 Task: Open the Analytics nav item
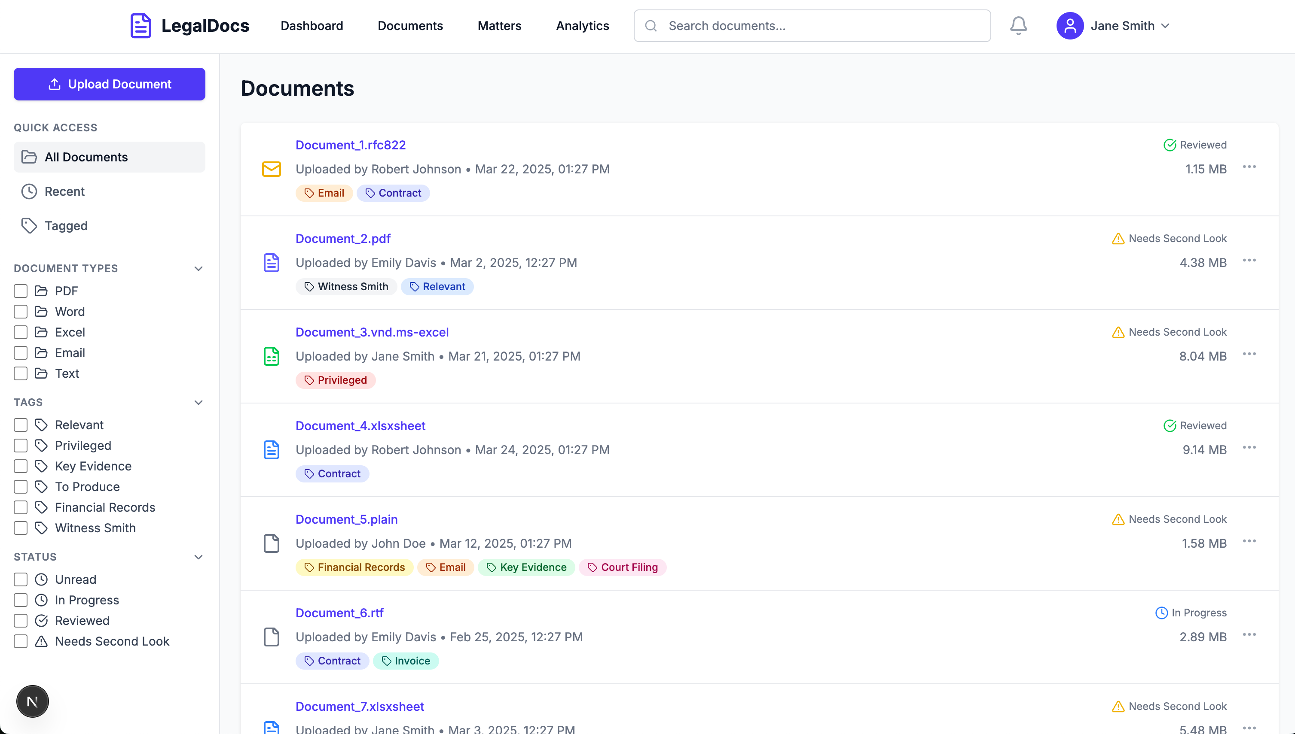coord(582,26)
